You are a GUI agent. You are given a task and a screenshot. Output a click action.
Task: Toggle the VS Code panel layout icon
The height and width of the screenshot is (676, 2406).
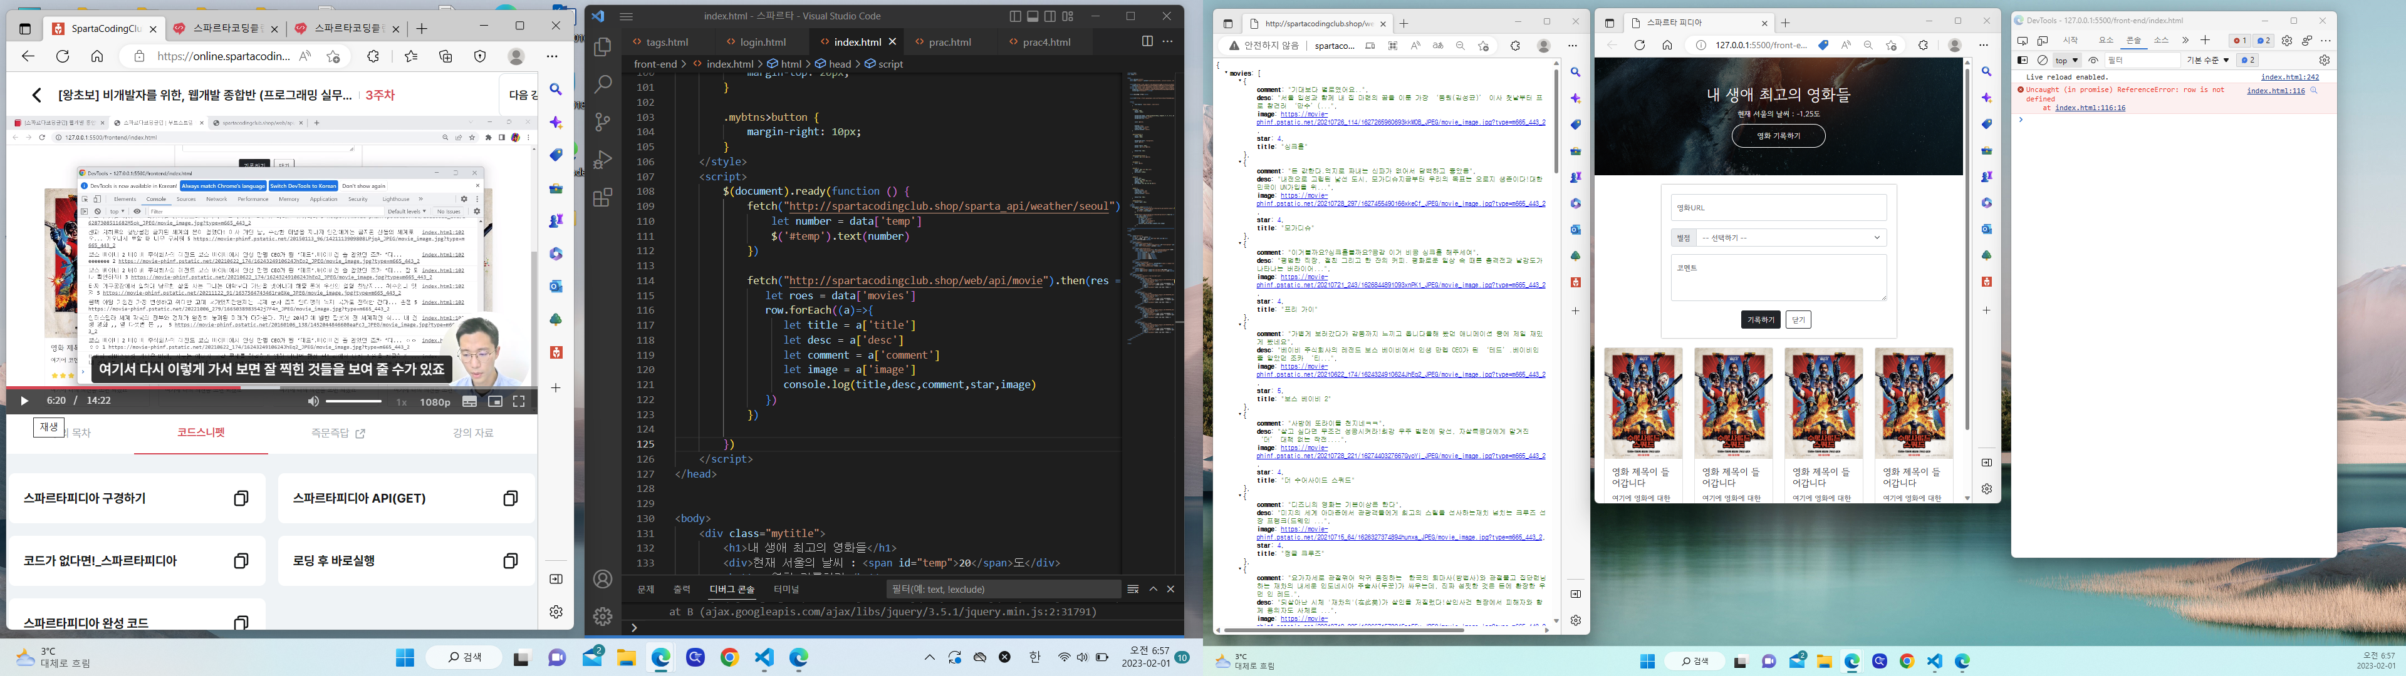click(1033, 16)
